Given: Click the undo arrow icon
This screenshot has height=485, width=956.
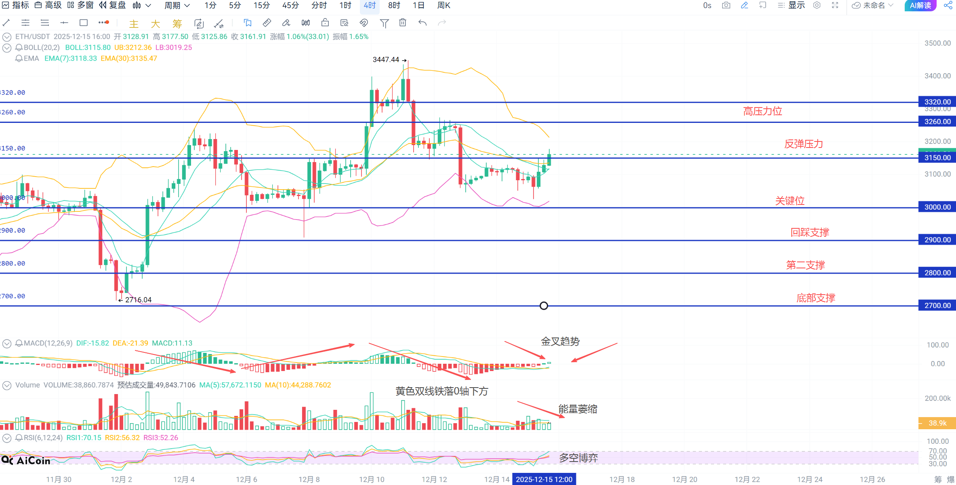Looking at the screenshot, I should [422, 23].
